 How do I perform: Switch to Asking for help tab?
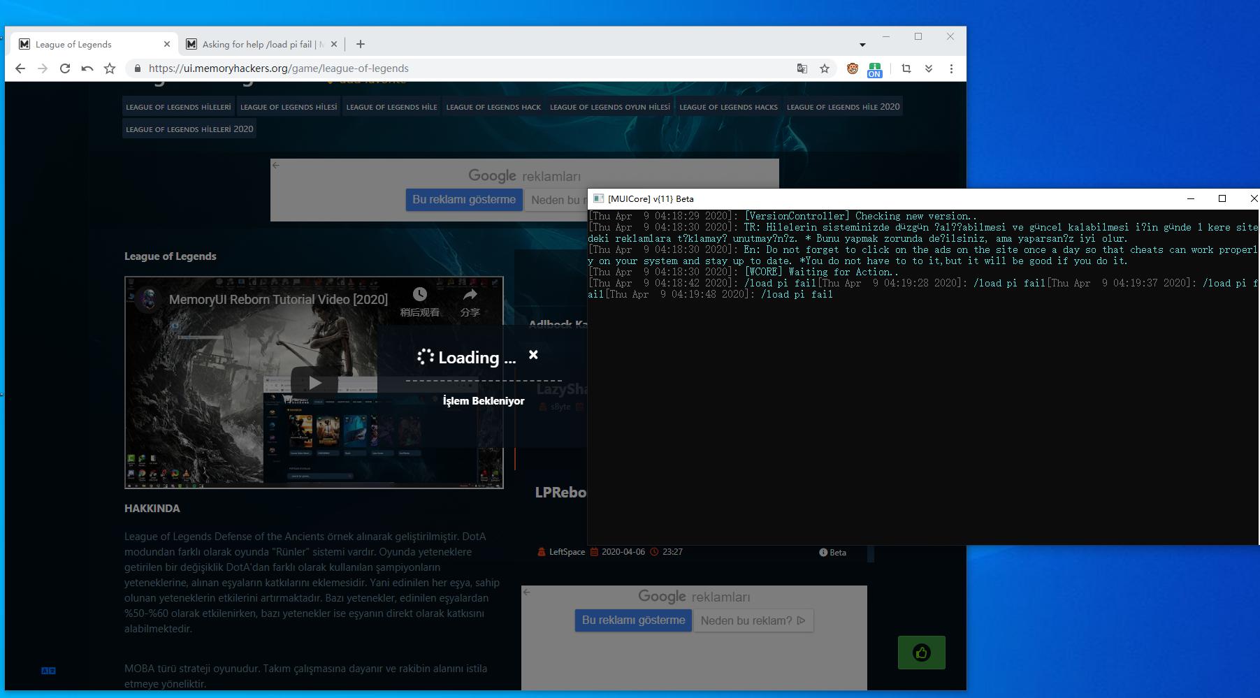[x=262, y=44]
